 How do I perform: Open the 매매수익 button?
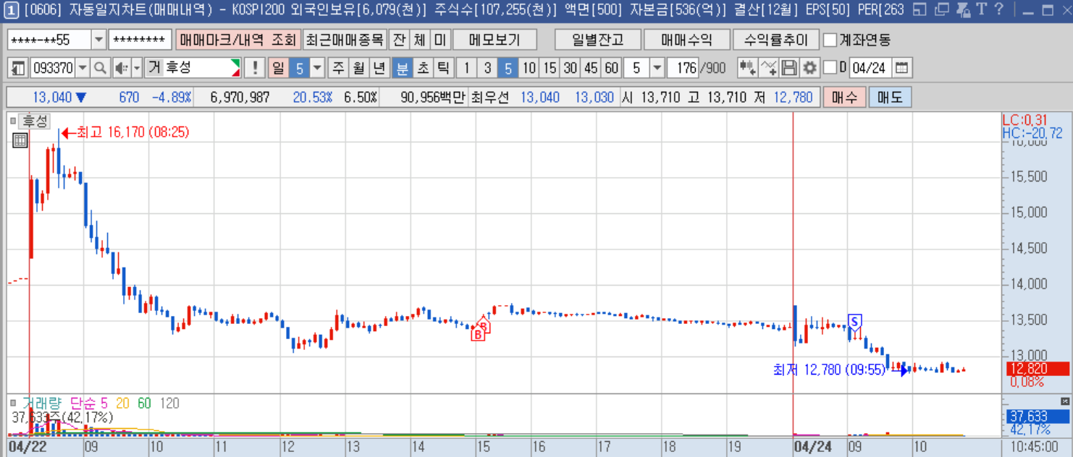pyautogui.click(x=686, y=40)
